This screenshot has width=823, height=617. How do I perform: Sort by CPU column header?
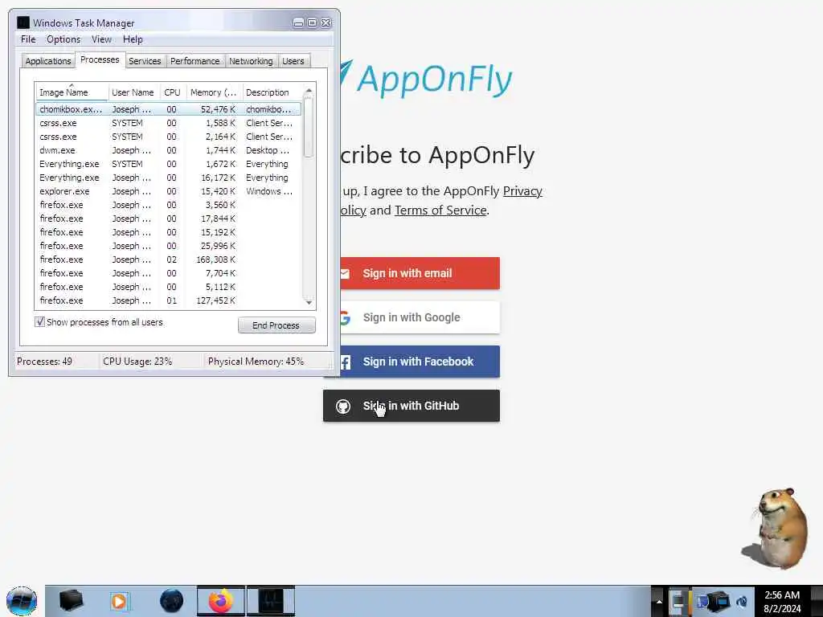pos(172,92)
